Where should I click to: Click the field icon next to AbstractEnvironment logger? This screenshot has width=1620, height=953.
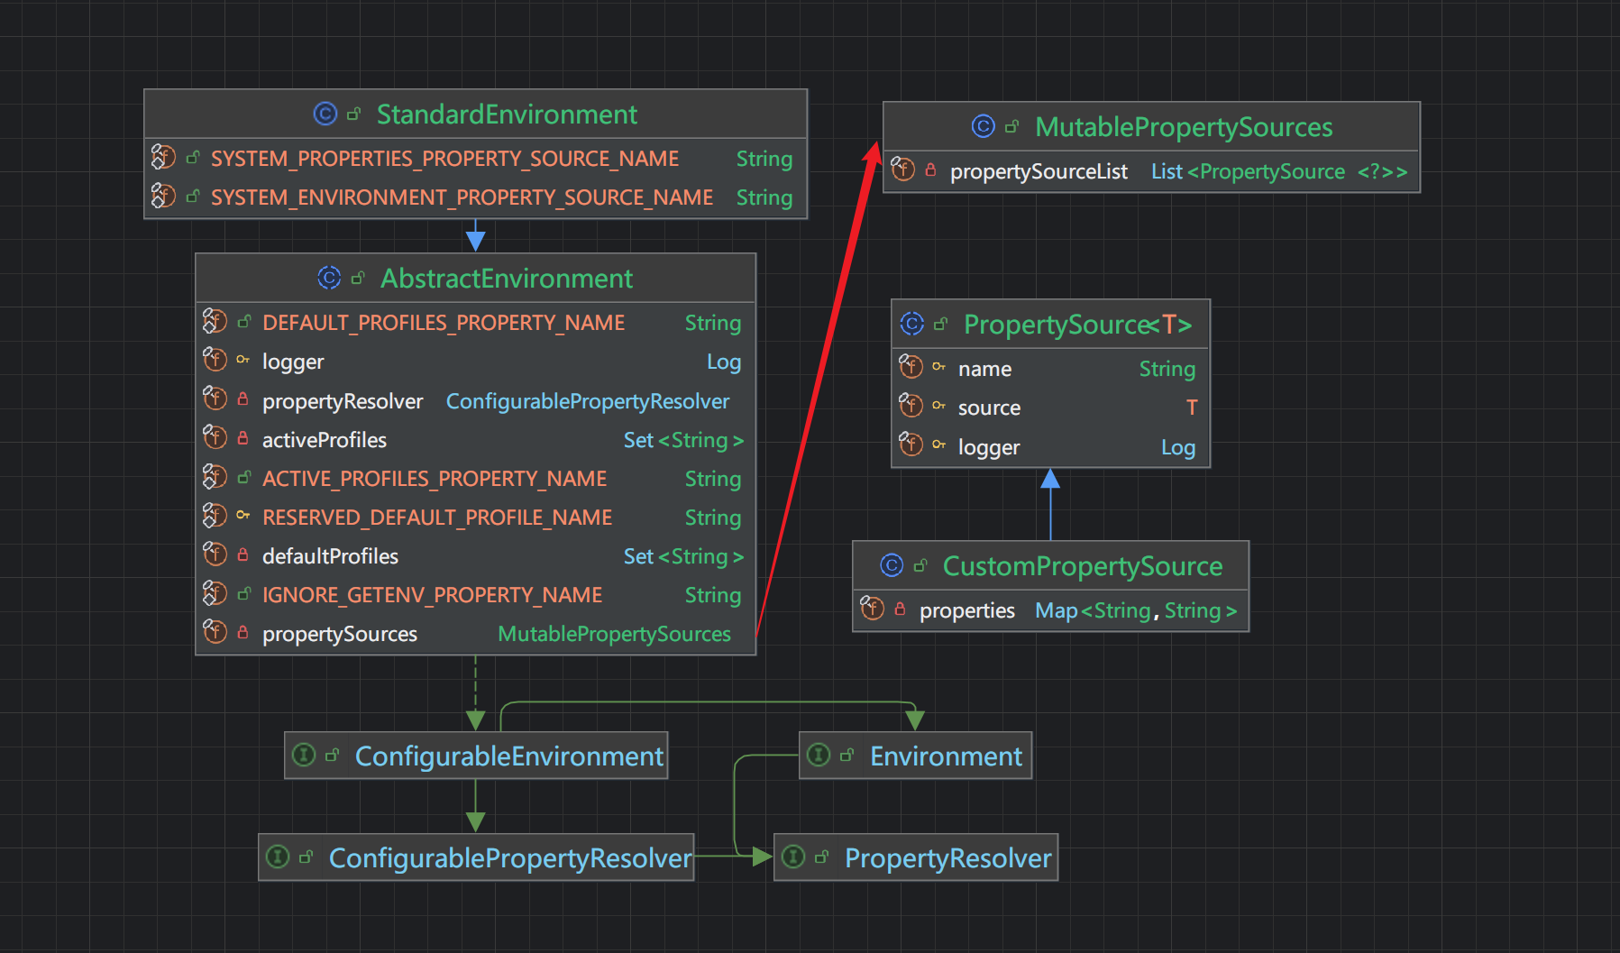click(x=215, y=360)
